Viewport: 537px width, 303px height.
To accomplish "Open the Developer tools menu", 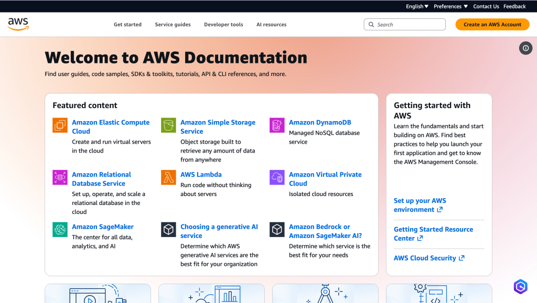I will click(x=223, y=25).
